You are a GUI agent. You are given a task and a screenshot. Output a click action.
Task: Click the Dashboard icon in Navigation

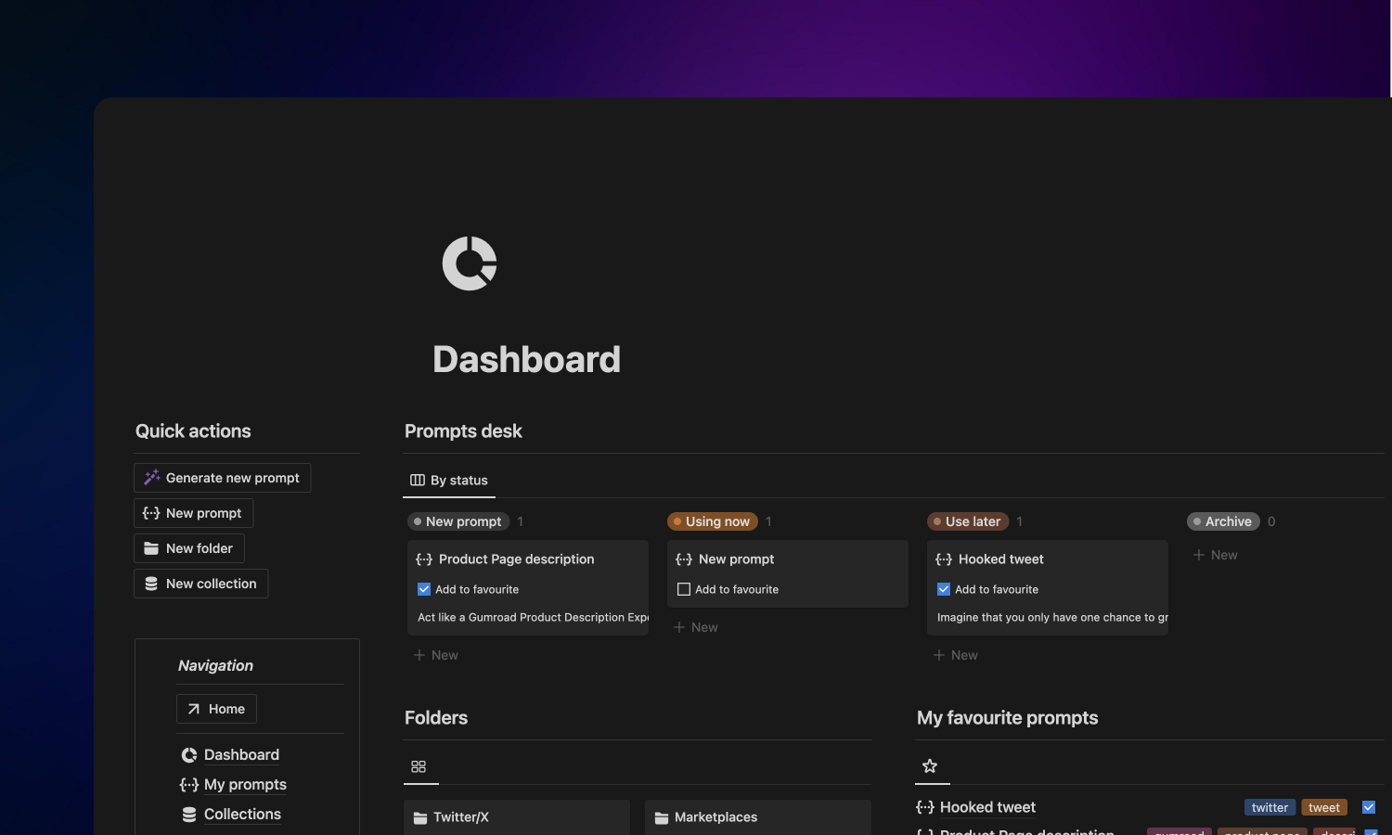point(189,755)
